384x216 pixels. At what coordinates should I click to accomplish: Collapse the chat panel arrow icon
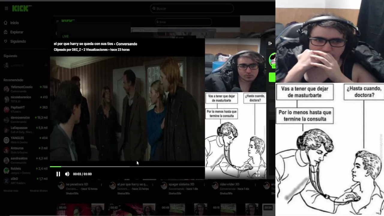(x=270, y=43)
